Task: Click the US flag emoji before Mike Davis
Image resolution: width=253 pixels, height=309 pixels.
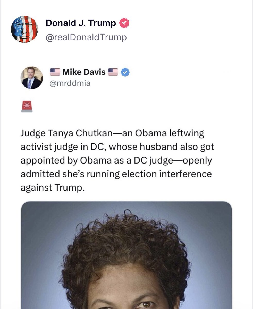Action: tap(55, 72)
